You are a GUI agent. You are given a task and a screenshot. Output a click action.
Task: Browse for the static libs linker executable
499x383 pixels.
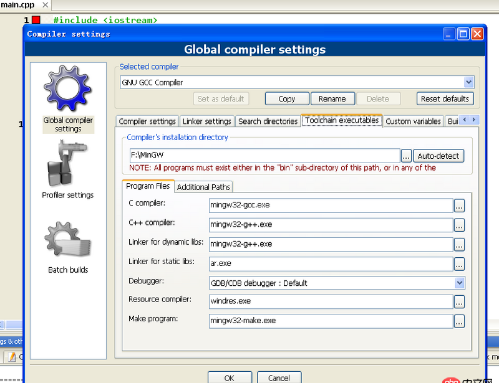click(x=459, y=264)
